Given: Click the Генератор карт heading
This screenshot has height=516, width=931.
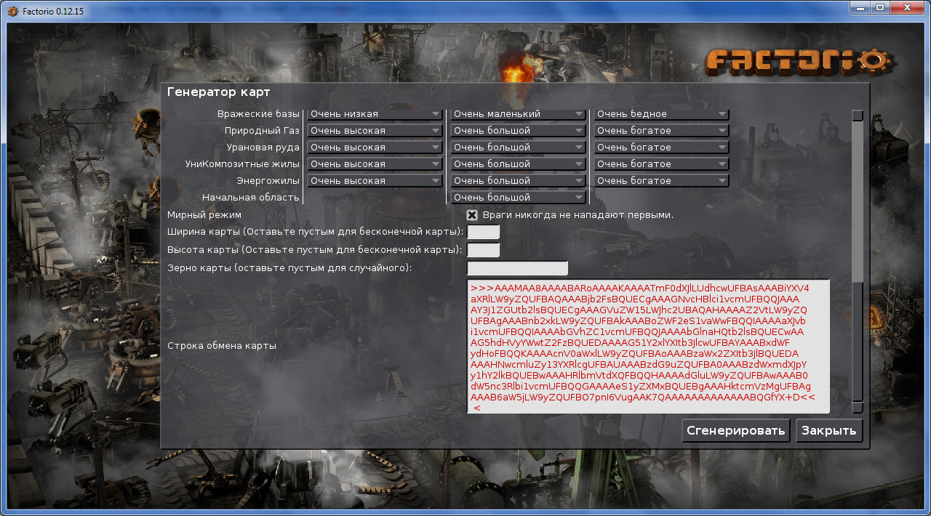Looking at the screenshot, I should (218, 92).
